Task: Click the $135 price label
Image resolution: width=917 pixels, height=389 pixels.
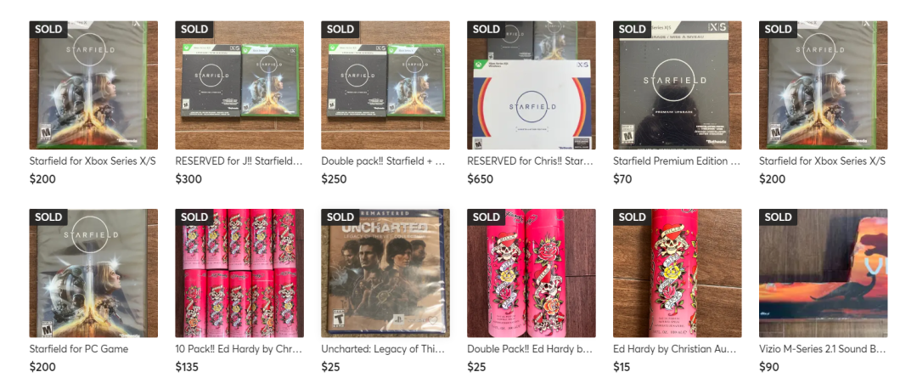Action: (x=189, y=368)
